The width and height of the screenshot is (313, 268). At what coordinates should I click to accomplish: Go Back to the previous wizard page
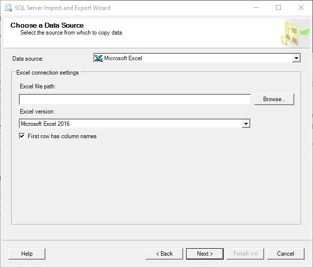click(164, 254)
